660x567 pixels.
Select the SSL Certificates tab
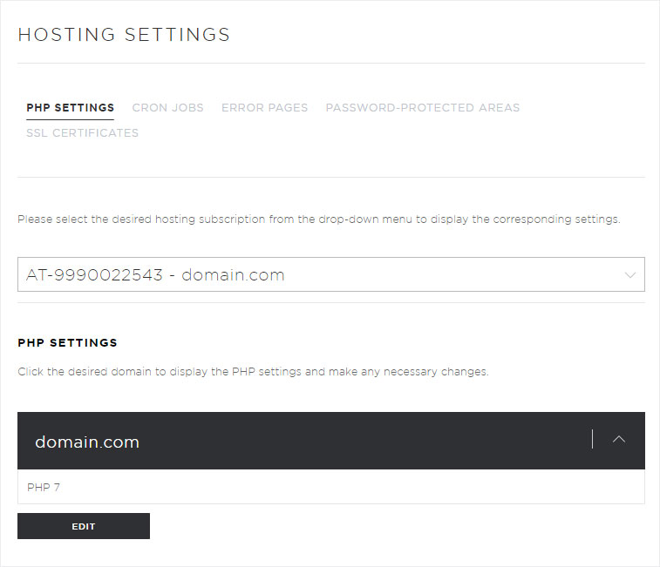point(82,133)
